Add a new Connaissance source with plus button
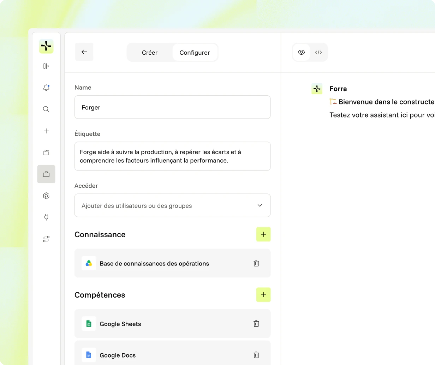The image size is (435, 365). (x=263, y=234)
